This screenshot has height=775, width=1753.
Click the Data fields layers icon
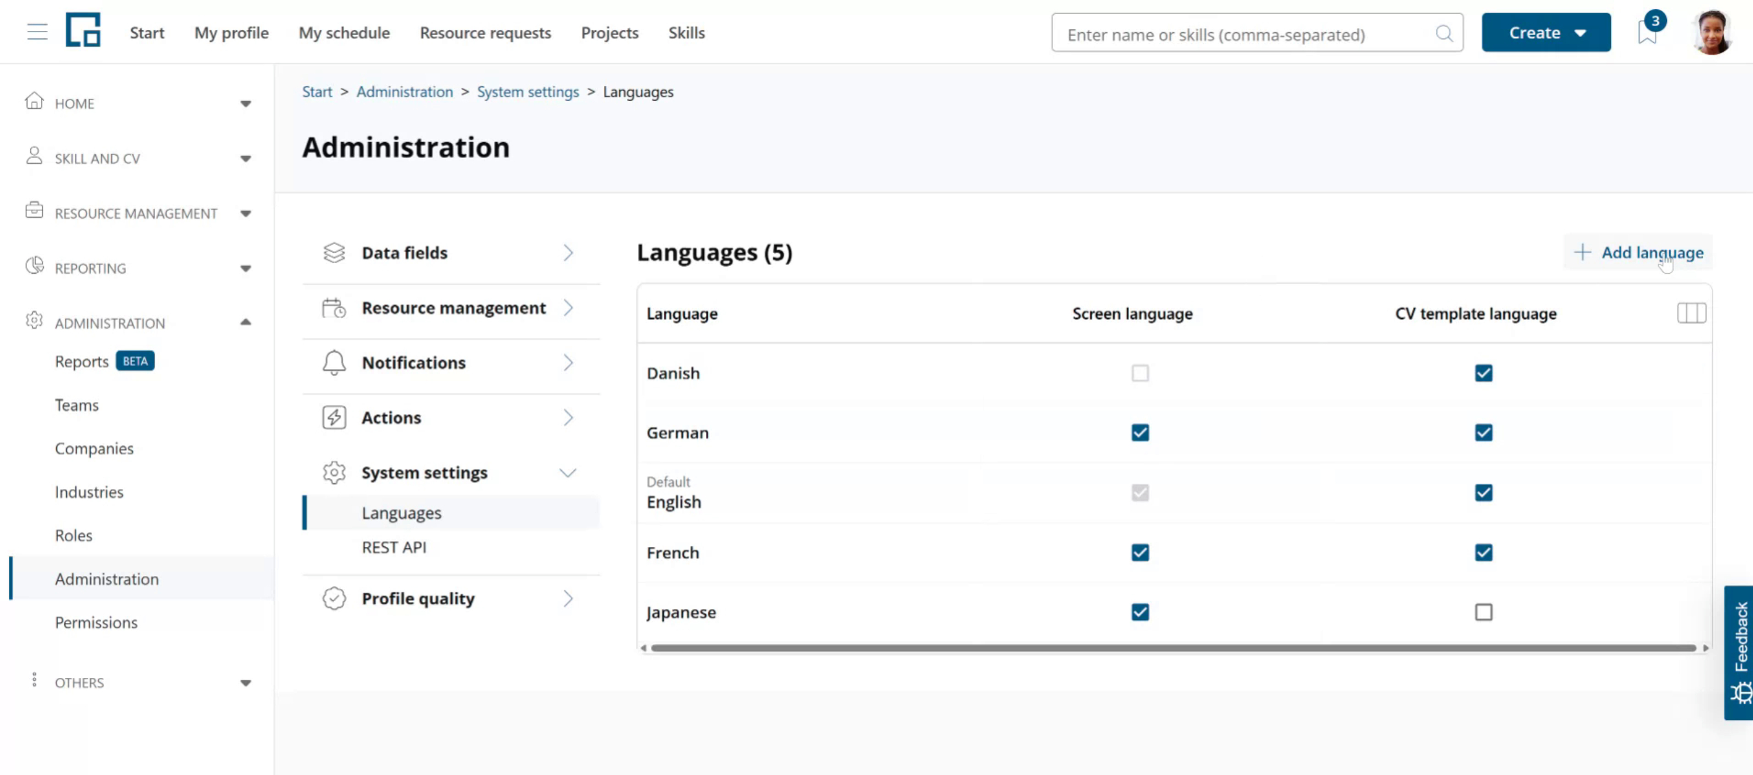[334, 253]
